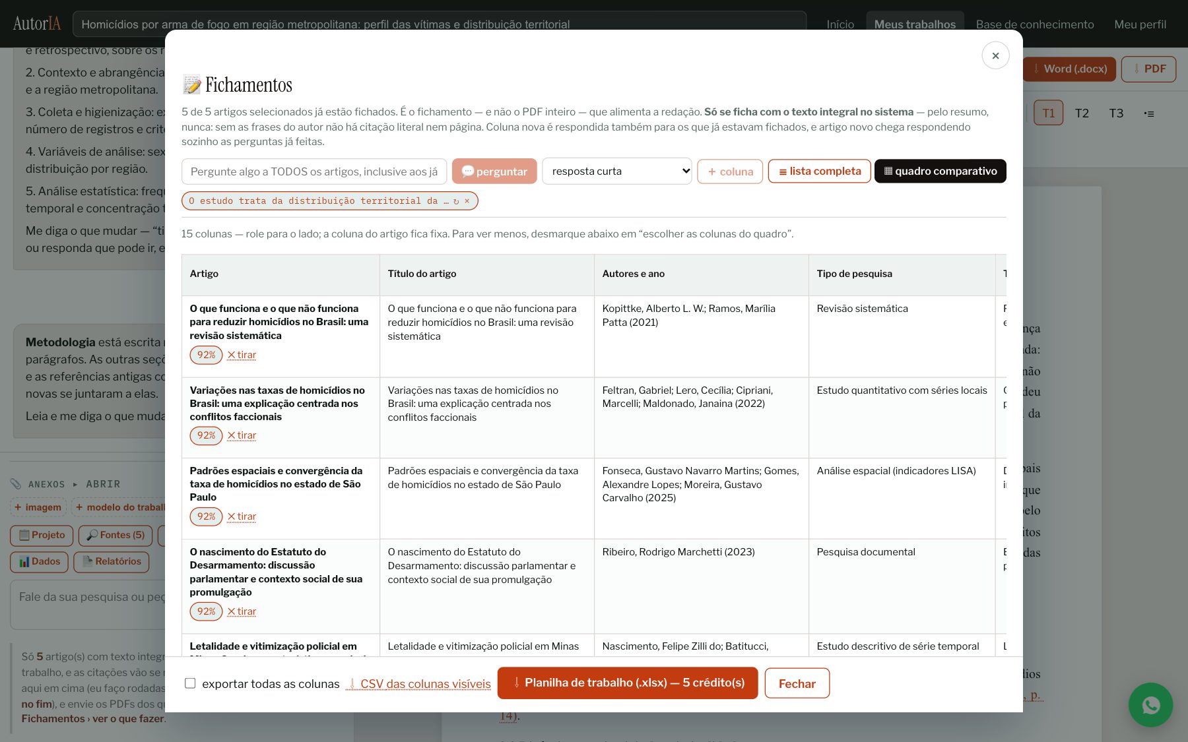Remove the 'Padrões espaciais' article via tirar

click(242, 516)
